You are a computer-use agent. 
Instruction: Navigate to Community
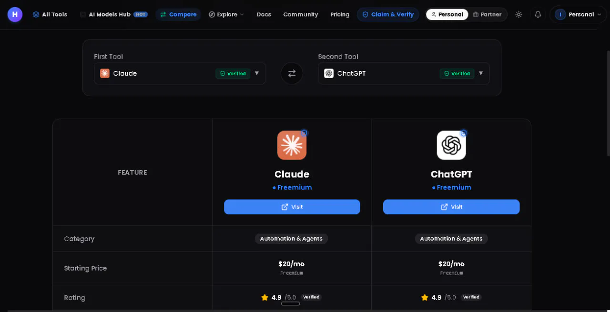(x=301, y=14)
